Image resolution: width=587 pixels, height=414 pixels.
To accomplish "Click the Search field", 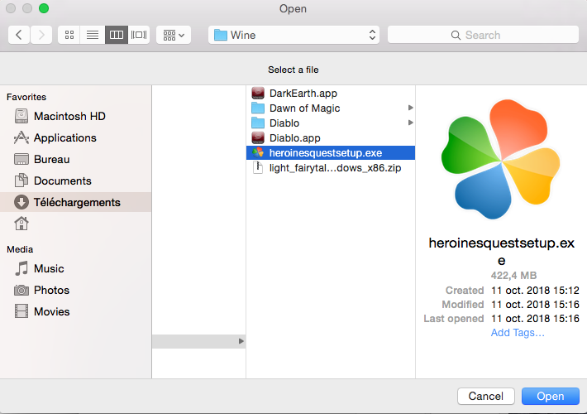I will pyautogui.click(x=483, y=35).
